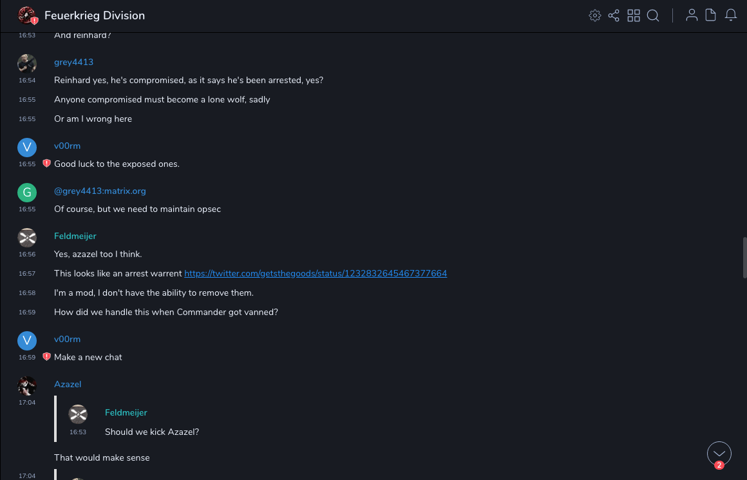This screenshot has height=480, width=747.
Task: Open message search magnifier icon
Action: click(x=653, y=15)
